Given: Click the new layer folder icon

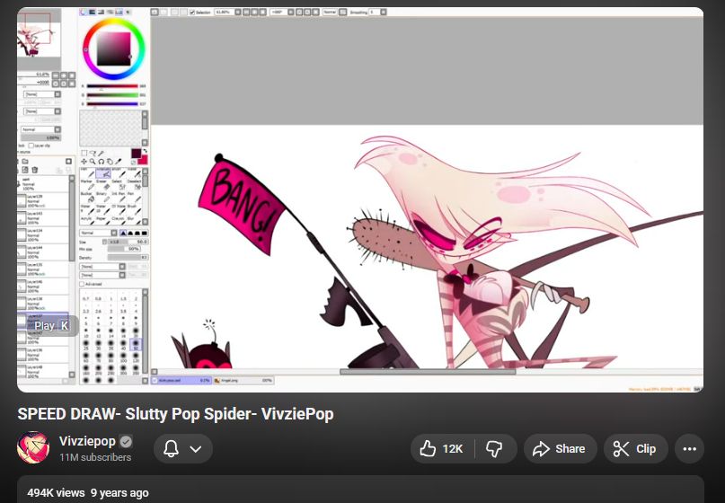Looking at the screenshot, I should (x=25, y=162).
